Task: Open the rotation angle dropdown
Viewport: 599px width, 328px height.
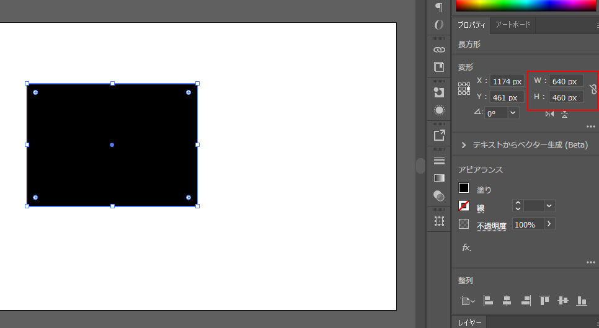Action: (x=513, y=113)
